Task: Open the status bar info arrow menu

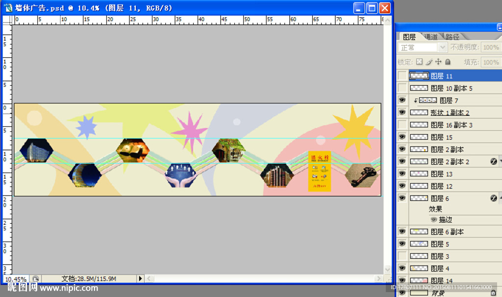Action: (x=140, y=278)
